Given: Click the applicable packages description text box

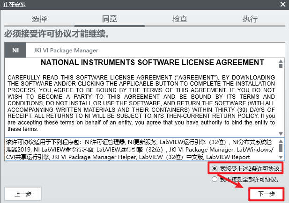Looking at the screenshot, I should point(141,149).
